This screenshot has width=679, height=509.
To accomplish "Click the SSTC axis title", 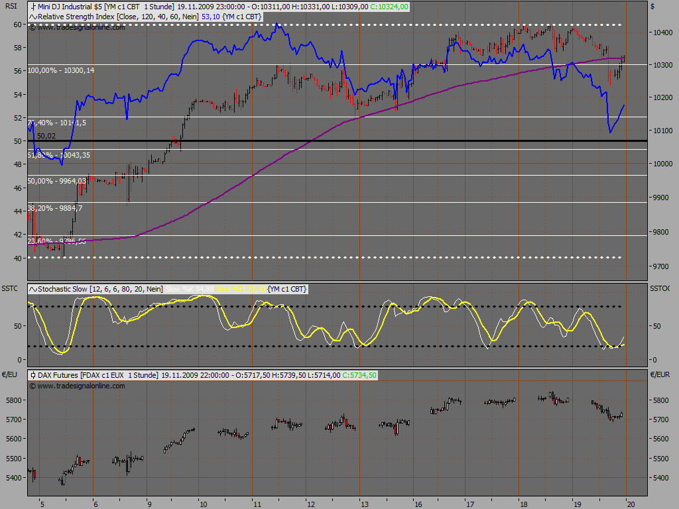I will click(x=9, y=289).
